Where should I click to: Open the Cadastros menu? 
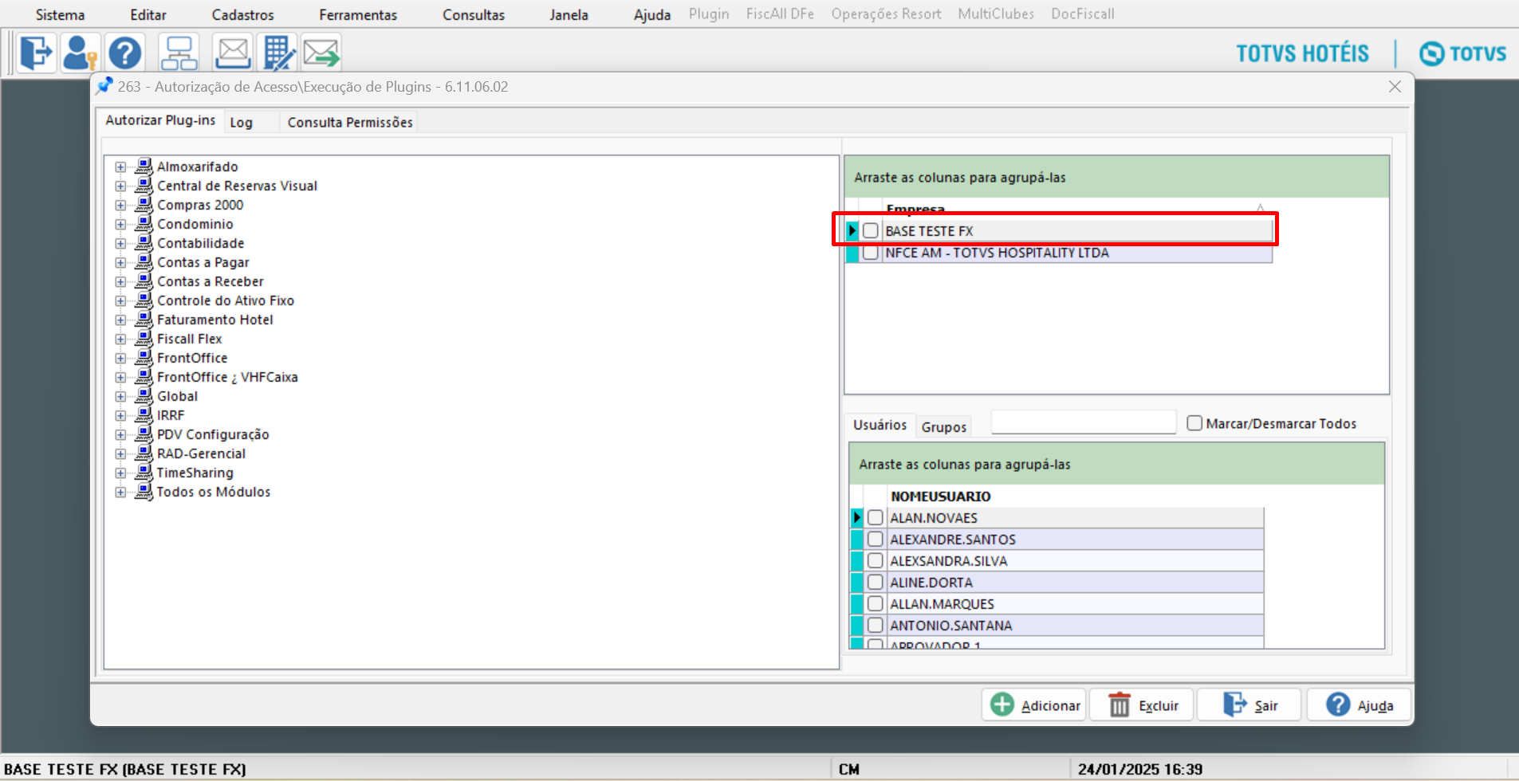(x=242, y=14)
